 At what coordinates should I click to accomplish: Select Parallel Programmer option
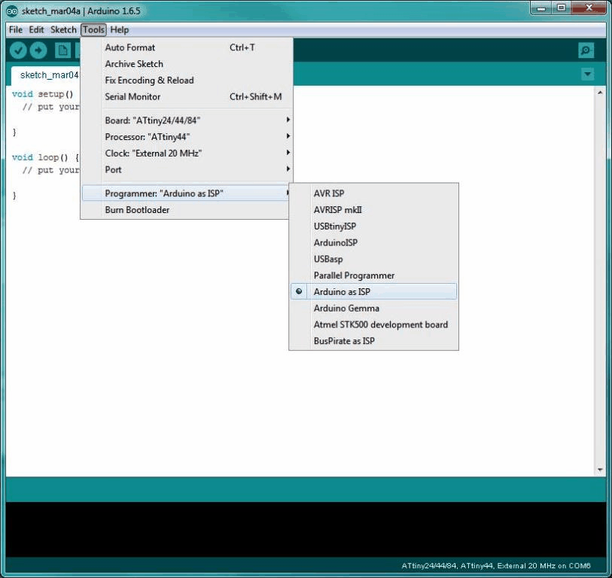373,275
